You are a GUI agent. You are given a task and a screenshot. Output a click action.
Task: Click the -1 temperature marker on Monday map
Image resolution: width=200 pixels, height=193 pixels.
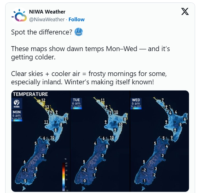coord(25,170)
